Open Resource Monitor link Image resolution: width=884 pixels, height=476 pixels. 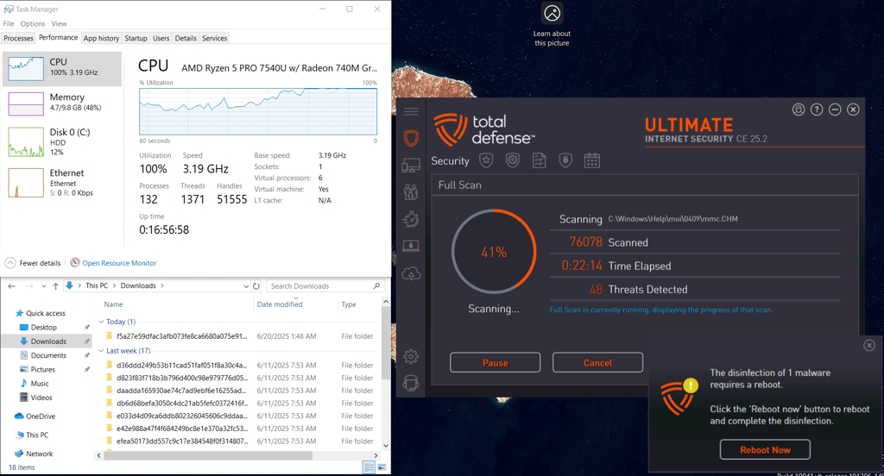119,263
